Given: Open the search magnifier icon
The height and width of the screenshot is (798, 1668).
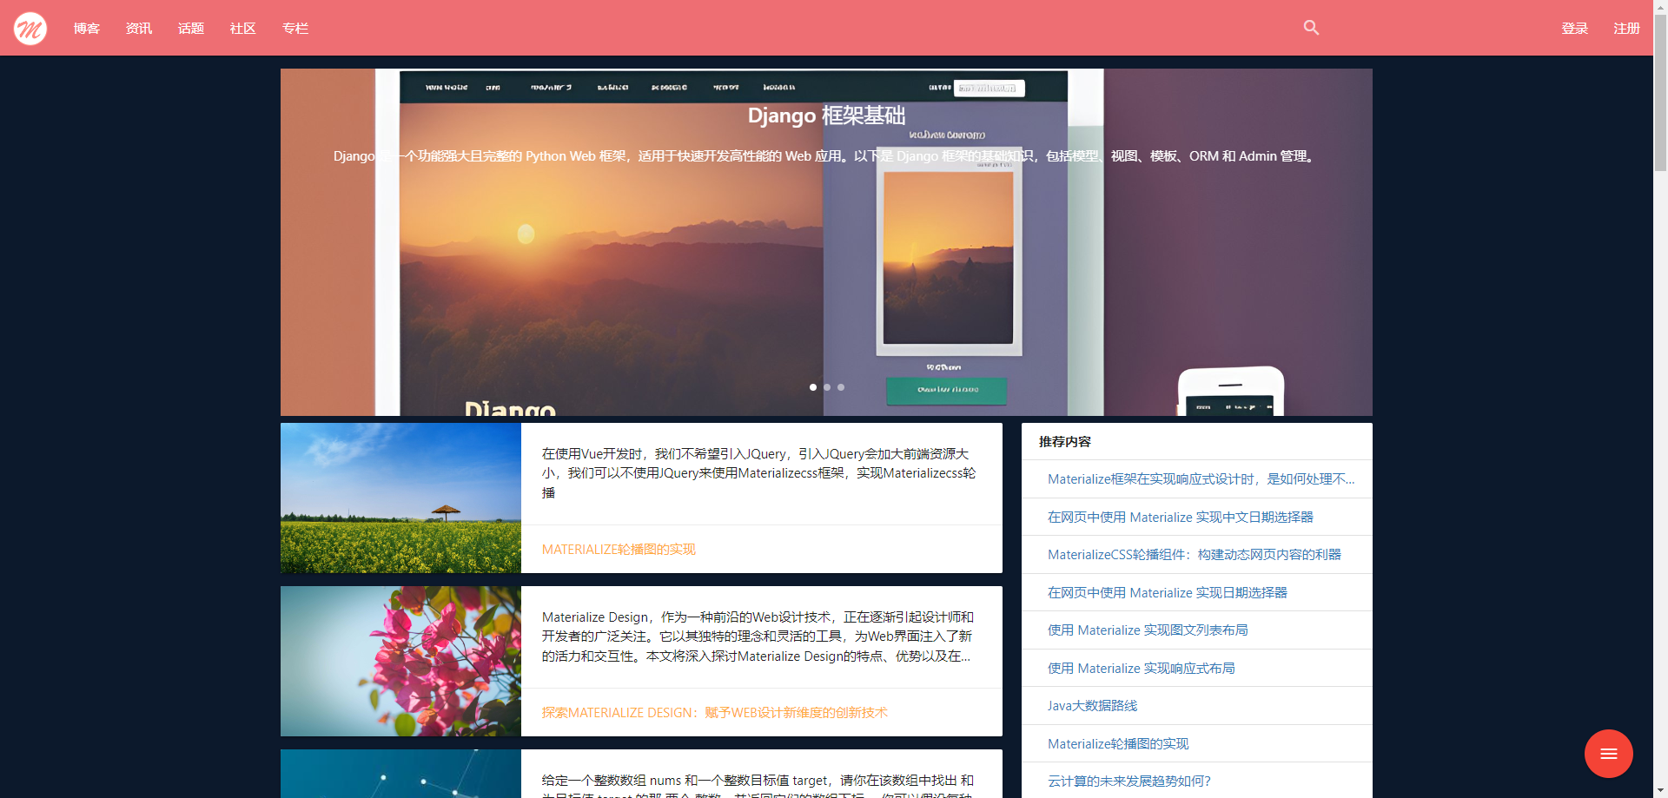Looking at the screenshot, I should click(1311, 28).
